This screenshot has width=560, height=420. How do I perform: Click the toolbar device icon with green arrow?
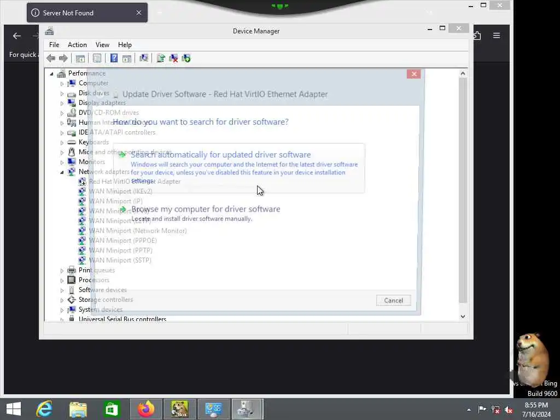tap(186, 58)
